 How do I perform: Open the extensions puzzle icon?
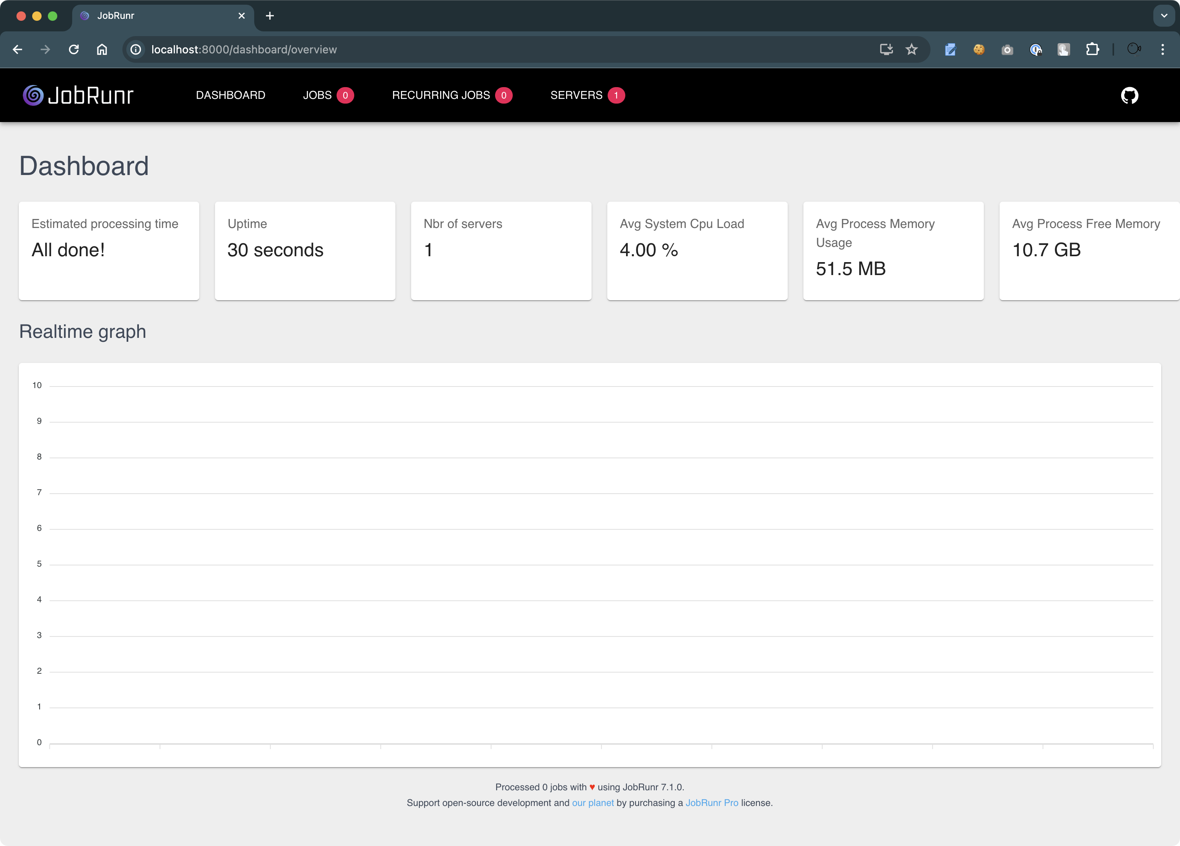(x=1092, y=49)
